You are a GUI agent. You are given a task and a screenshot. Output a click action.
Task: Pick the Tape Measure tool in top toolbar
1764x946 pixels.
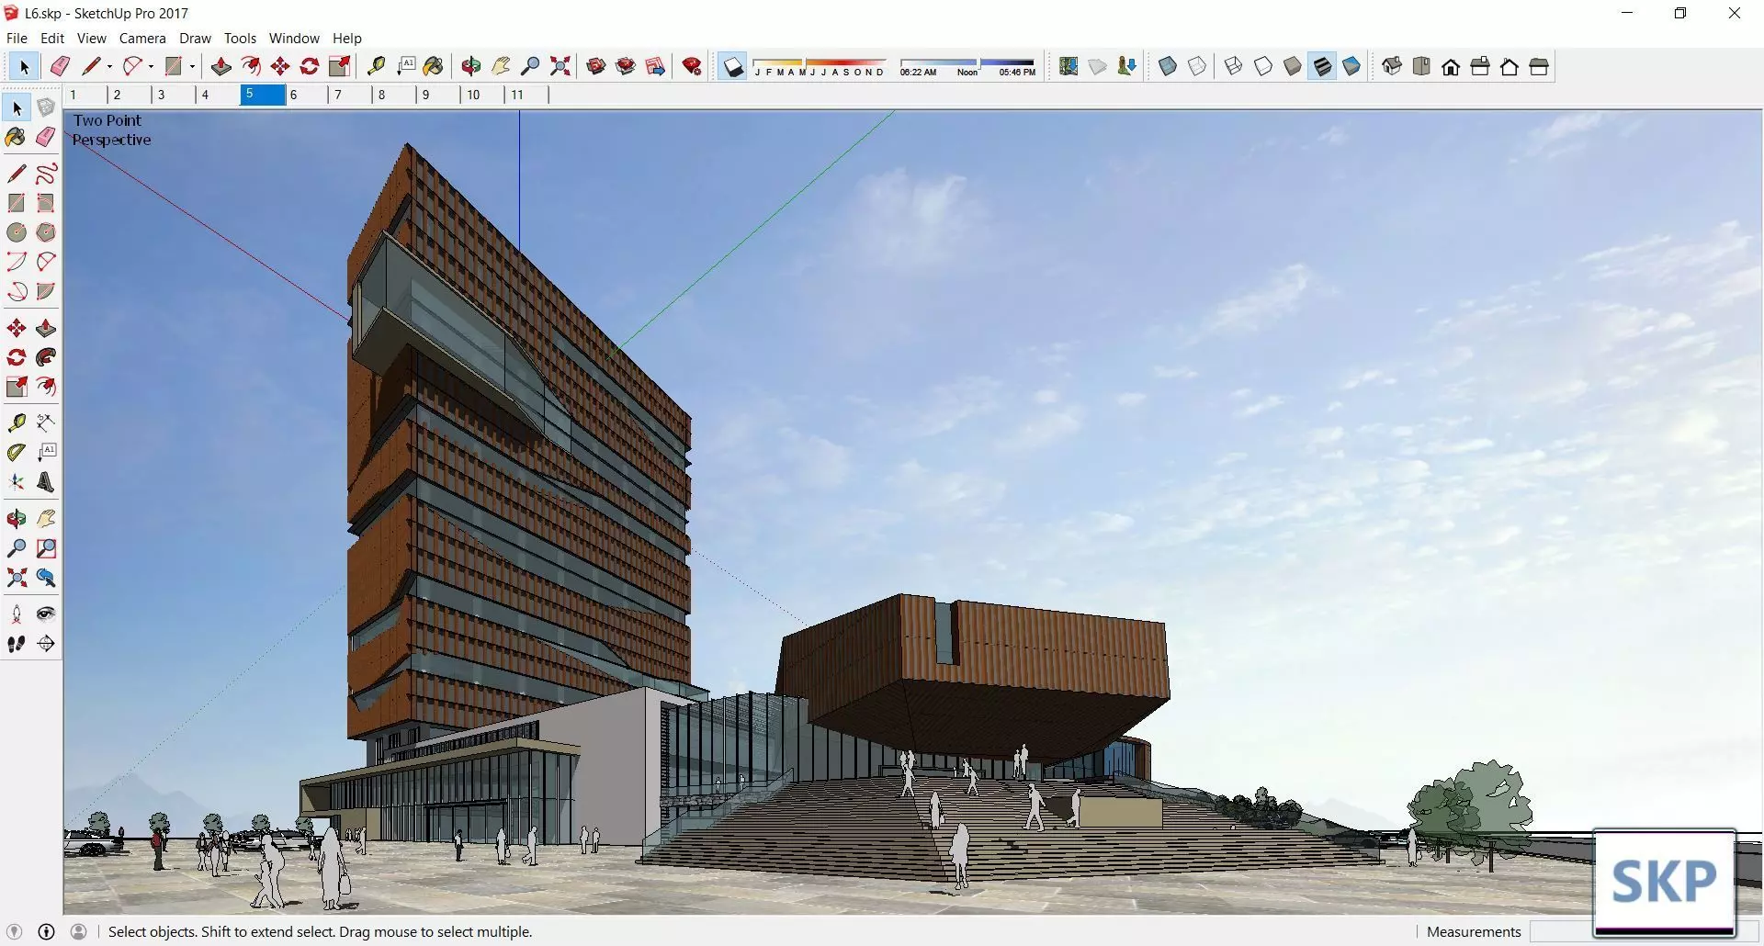point(376,66)
